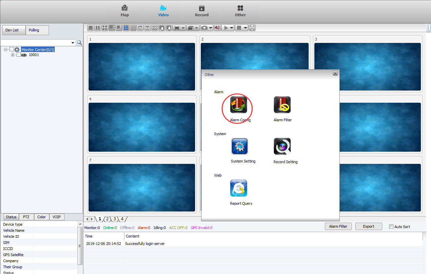Select the nine-window grid layout

point(126,28)
